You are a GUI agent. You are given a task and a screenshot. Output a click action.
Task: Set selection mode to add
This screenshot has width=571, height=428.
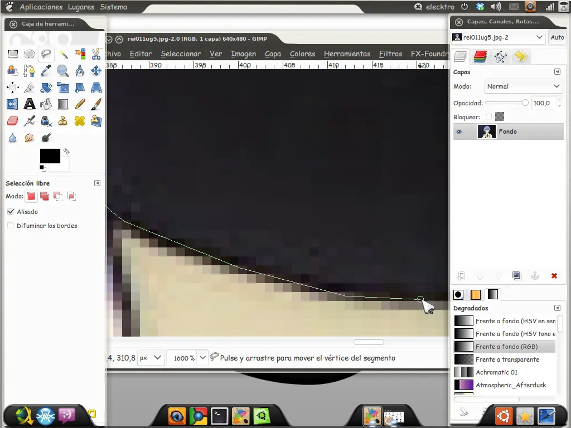[45, 196]
